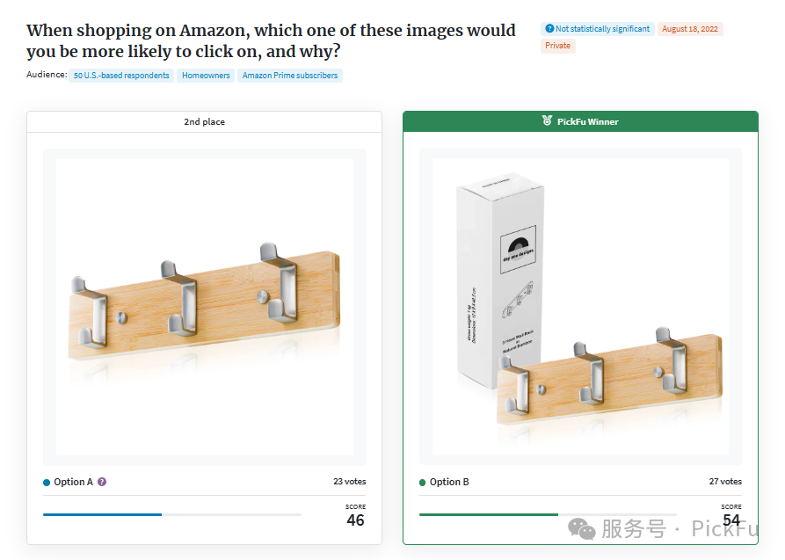Open the Option B boxed rack image

pyautogui.click(x=580, y=307)
